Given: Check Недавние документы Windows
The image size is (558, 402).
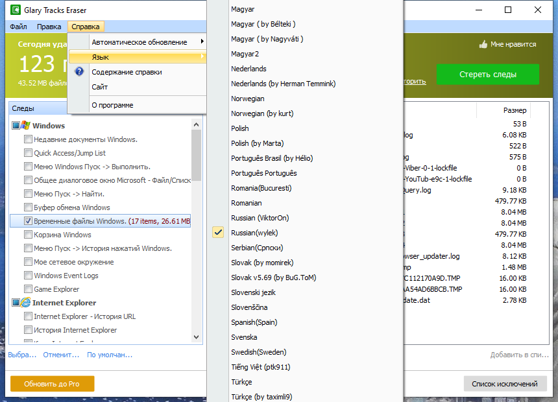Looking at the screenshot, I should (28, 139).
